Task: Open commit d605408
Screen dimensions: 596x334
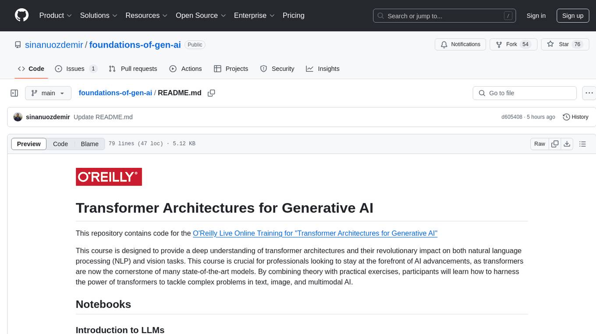Action: 512,117
